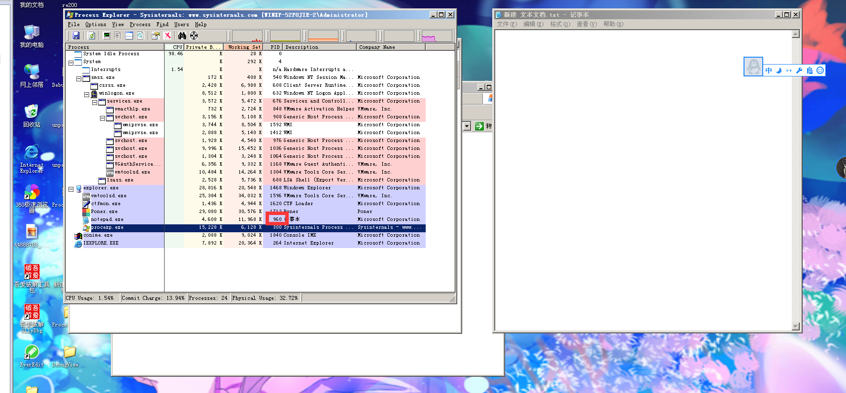The height and width of the screenshot is (393, 846).
Task: Click the DLL/Handle view toolbar icon
Action: click(x=140, y=36)
